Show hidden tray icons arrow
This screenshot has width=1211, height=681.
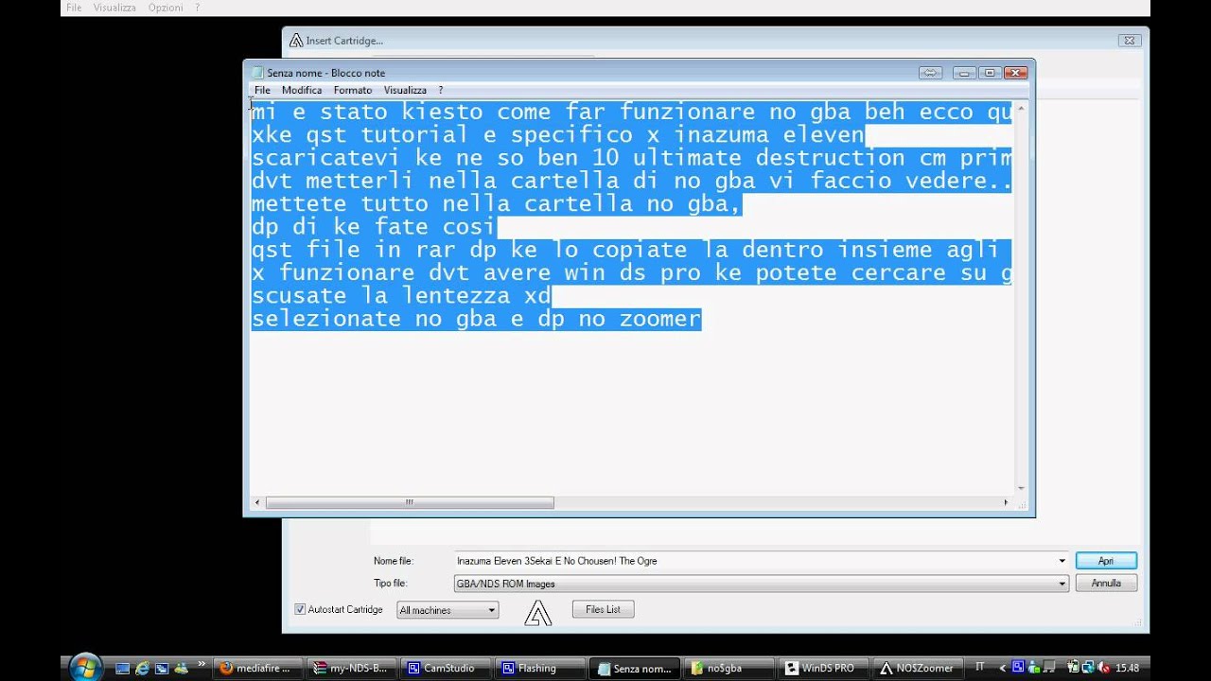click(1002, 668)
